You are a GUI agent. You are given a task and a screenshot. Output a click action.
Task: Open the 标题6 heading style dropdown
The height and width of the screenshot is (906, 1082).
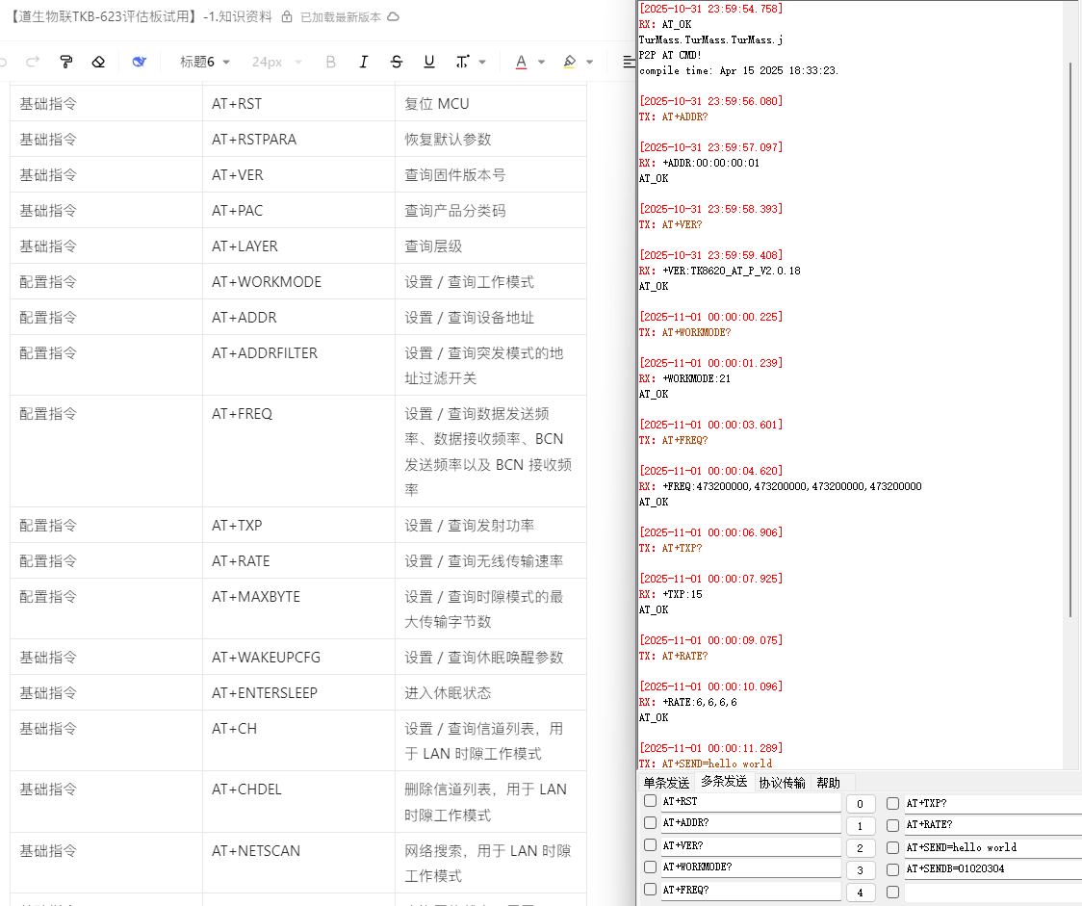coord(205,63)
